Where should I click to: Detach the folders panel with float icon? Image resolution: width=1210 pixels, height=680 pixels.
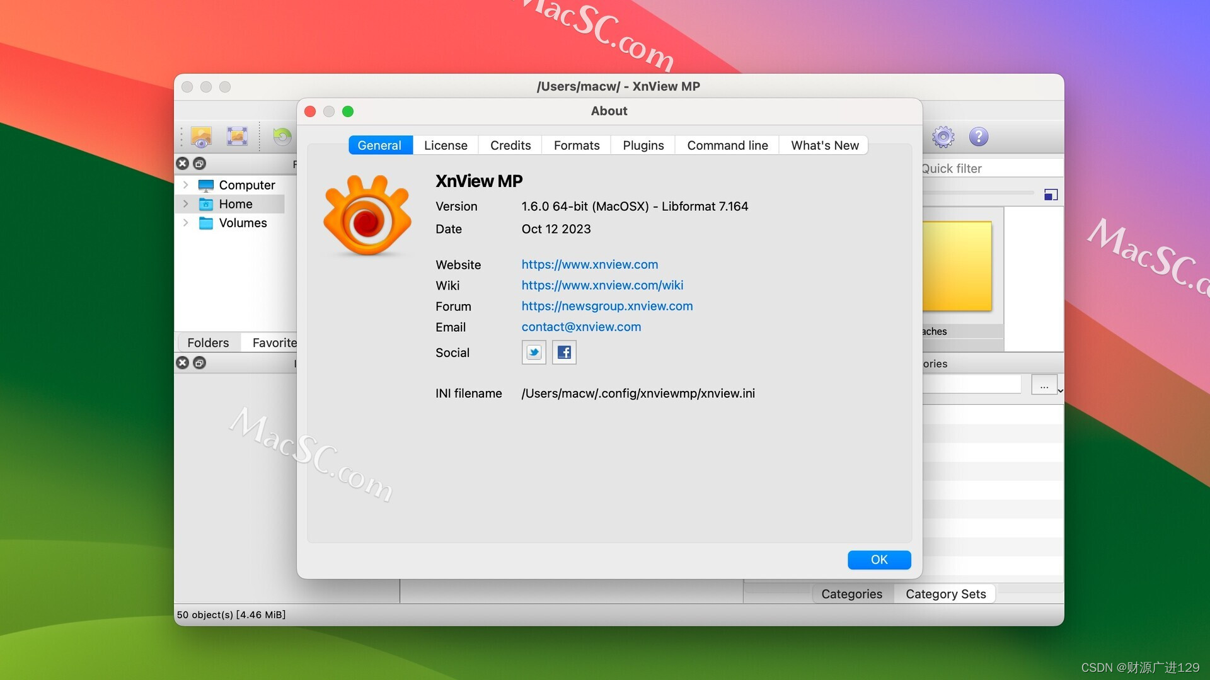click(199, 164)
